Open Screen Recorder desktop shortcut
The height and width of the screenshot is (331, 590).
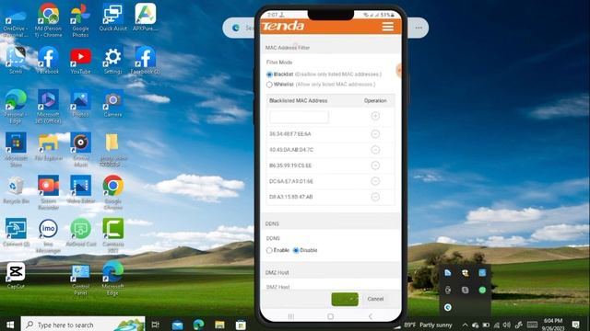[48, 192]
